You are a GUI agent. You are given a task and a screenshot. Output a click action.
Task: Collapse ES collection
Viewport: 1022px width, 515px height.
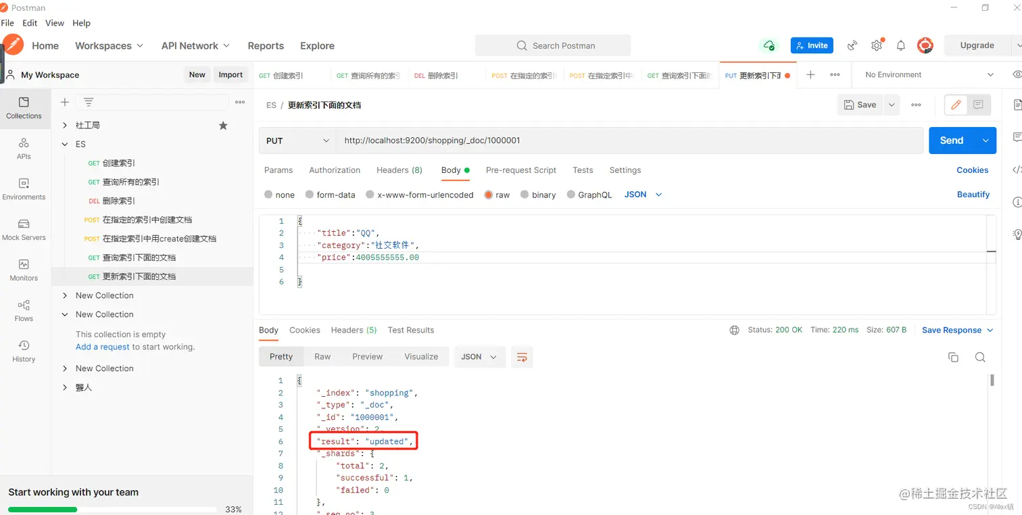pos(65,145)
